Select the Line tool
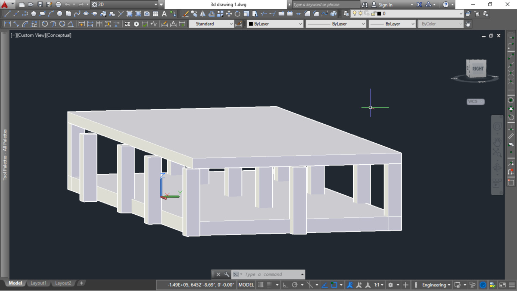The image size is (517, 291). tap(8, 13)
